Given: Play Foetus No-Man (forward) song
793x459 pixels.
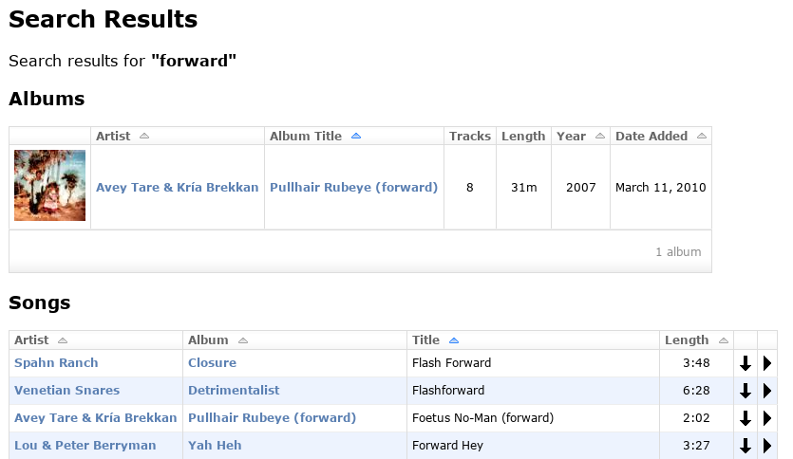Looking at the screenshot, I should (767, 418).
